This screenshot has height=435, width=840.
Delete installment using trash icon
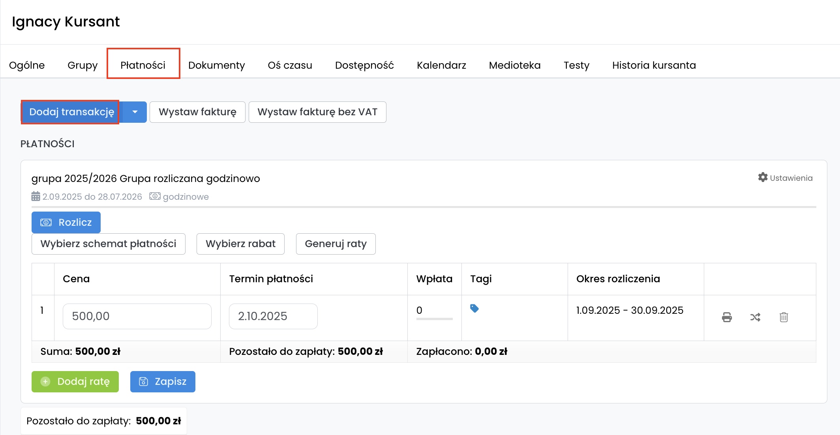click(784, 317)
